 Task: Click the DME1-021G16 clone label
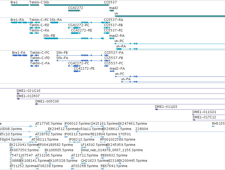[29, 91]
